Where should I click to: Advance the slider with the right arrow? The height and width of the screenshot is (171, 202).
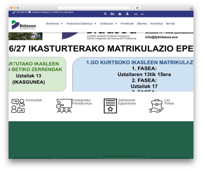point(188,62)
